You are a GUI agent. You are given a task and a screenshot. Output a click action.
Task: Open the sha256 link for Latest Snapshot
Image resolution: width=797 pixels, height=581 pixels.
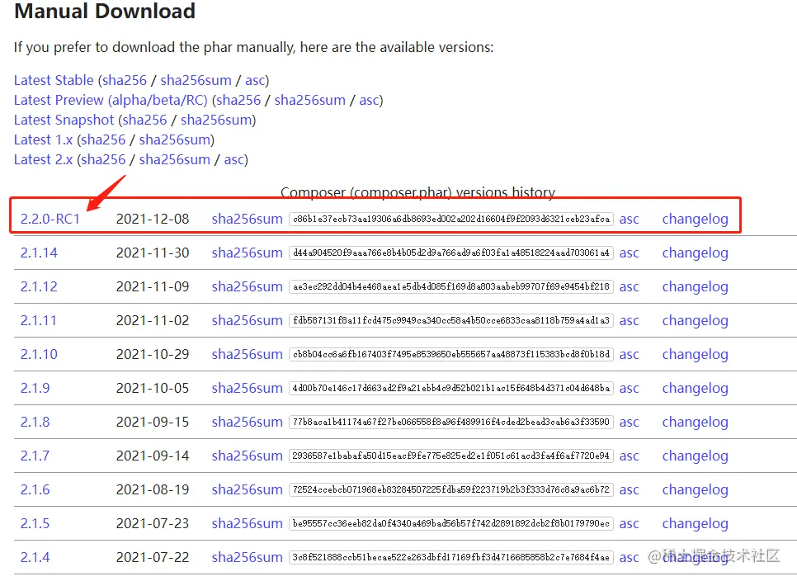[x=145, y=120]
